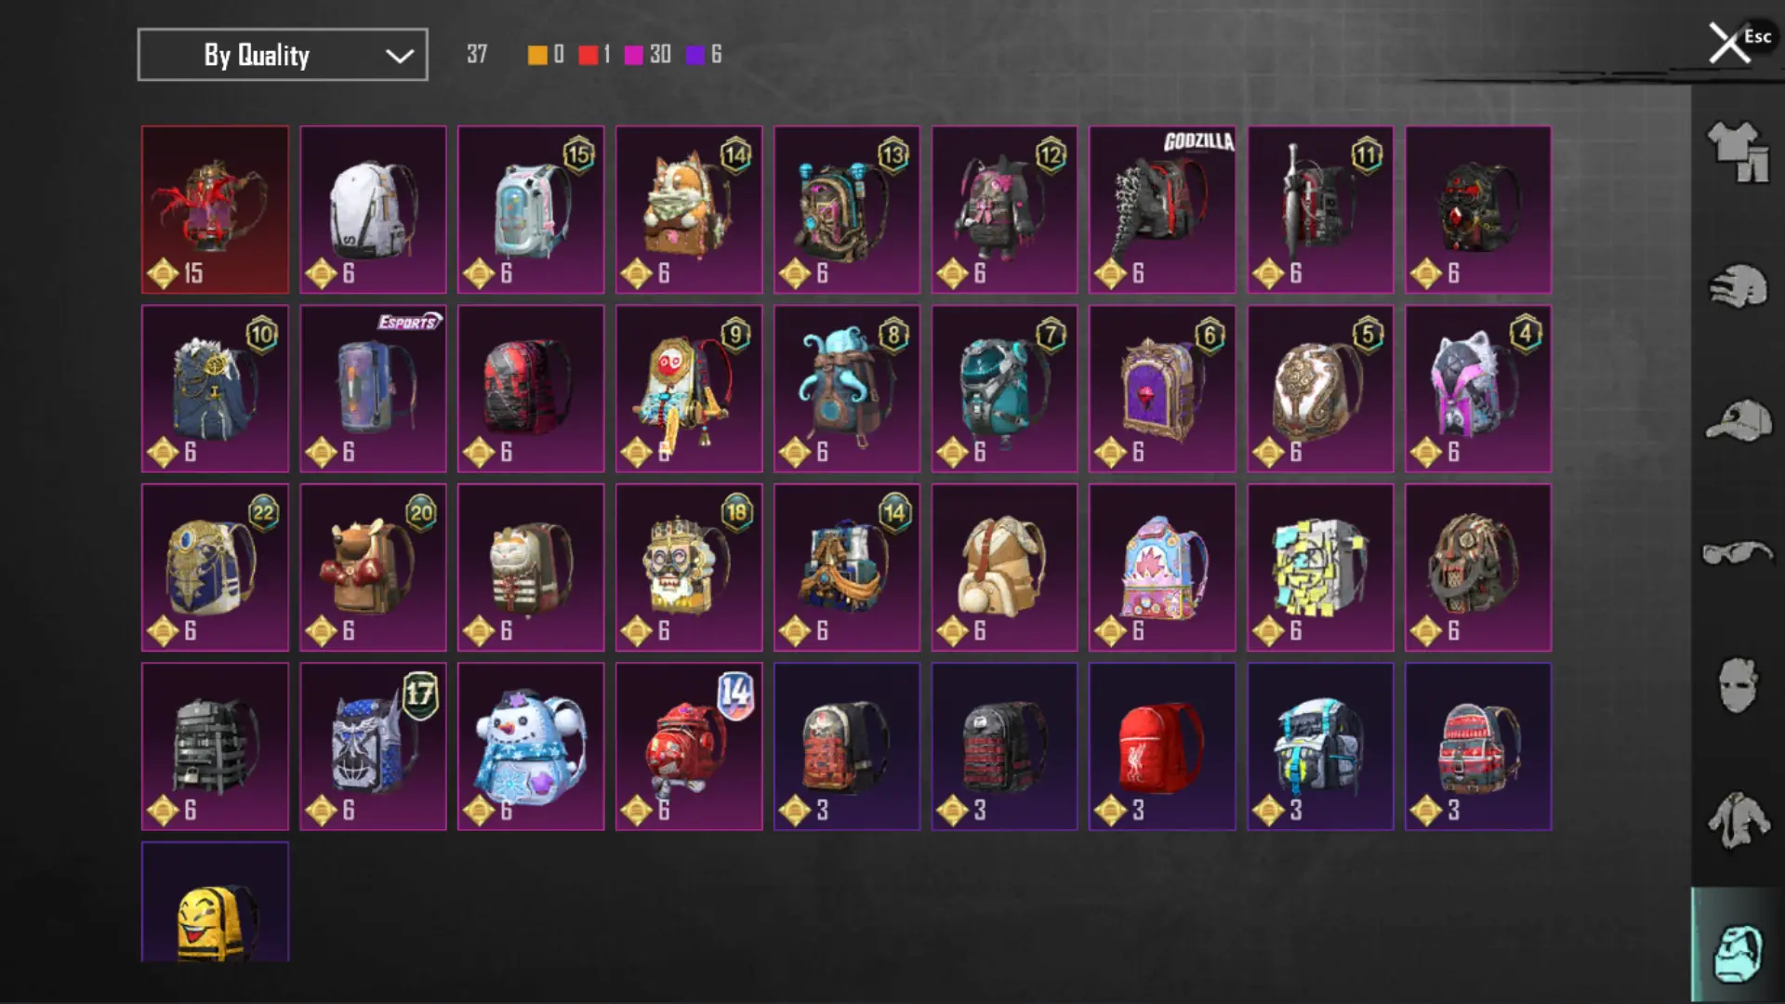
Task: Select the red mythic backpack worth 15
Action: point(215,209)
